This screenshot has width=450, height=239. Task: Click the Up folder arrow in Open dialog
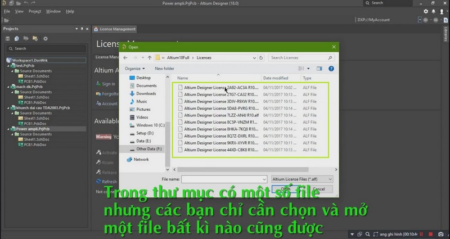click(x=149, y=57)
